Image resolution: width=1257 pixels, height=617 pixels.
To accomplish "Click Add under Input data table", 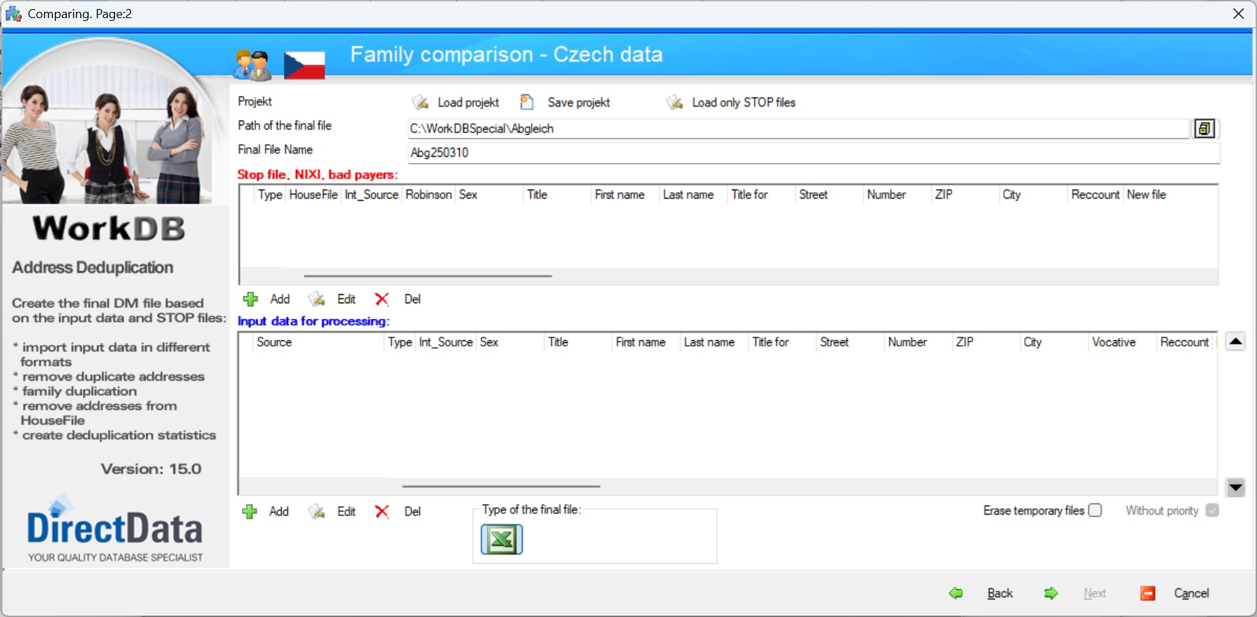I will [x=279, y=512].
